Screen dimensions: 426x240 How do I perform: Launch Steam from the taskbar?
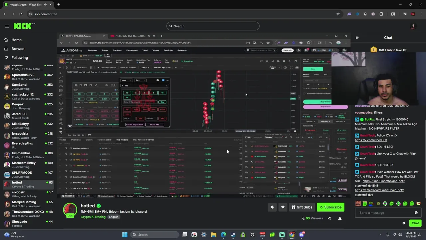(x=233, y=235)
